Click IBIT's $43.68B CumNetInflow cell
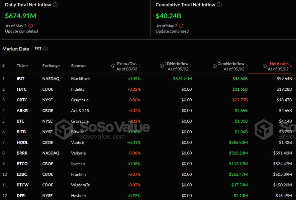The height and width of the screenshot is (200, 296). [x=240, y=79]
